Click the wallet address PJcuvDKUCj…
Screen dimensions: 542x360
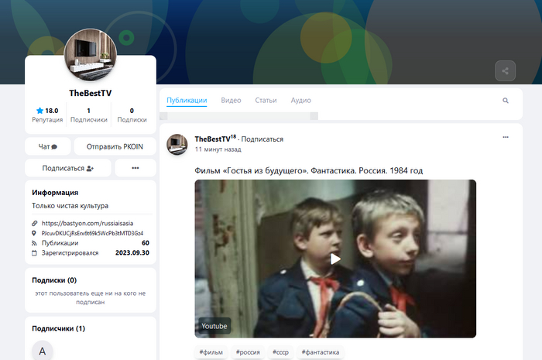[x=92, y=233]
